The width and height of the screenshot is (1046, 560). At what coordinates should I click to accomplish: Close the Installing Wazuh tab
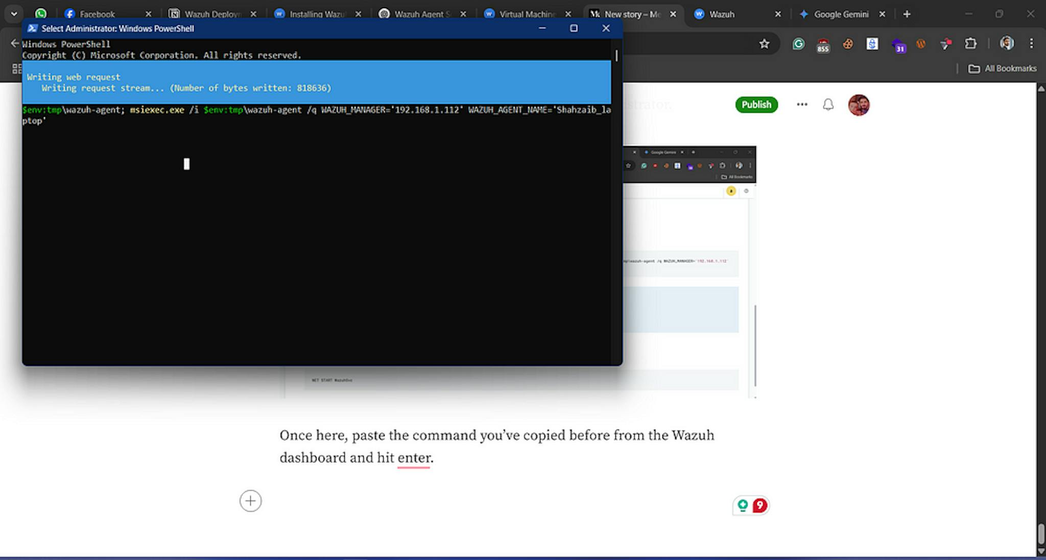click(359, 14)
